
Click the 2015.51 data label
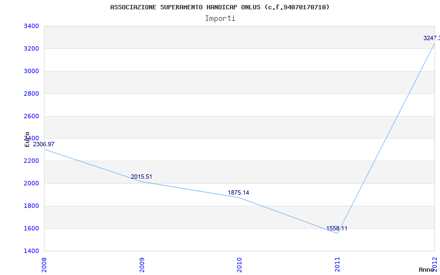pos(141,177)
